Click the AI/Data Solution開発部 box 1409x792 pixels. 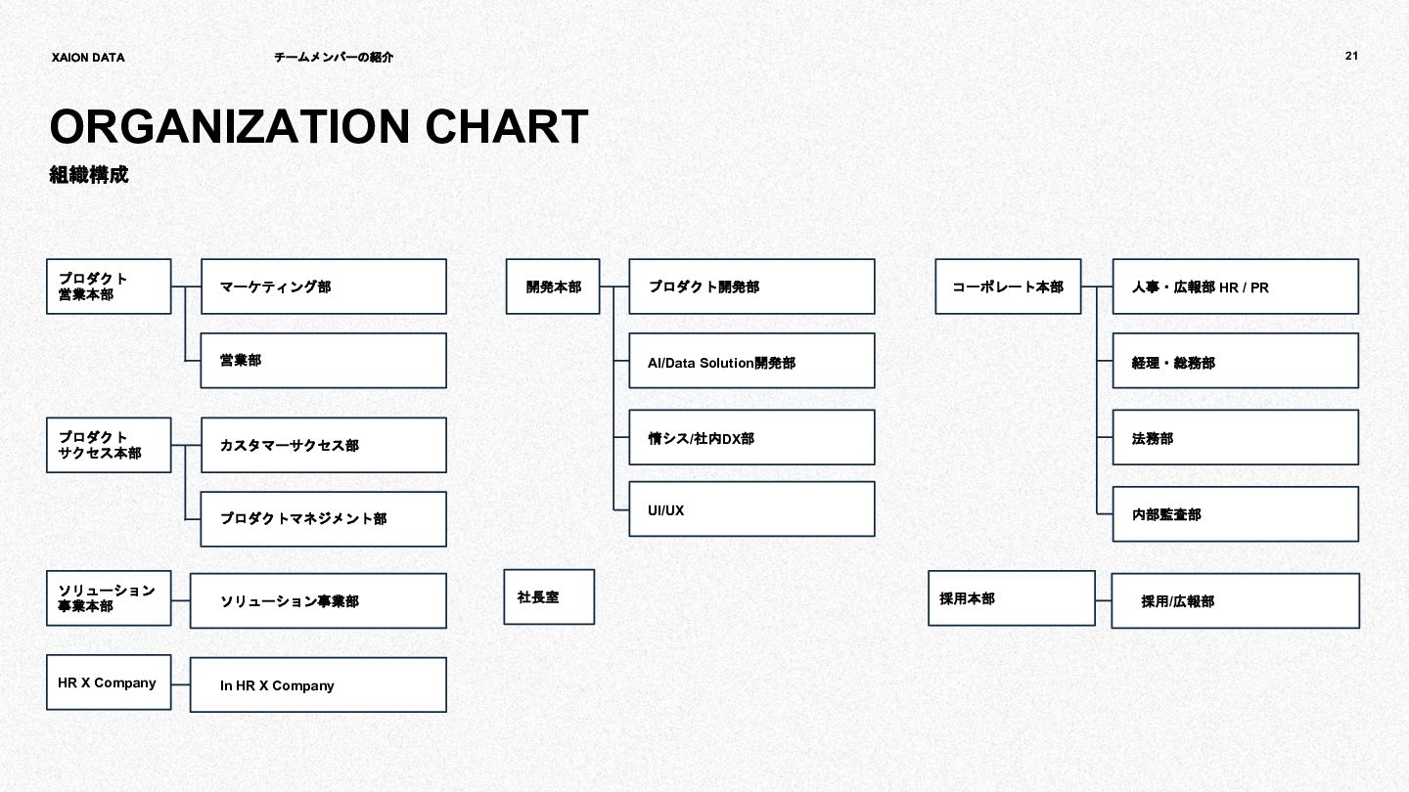click(x=751, y=361)
